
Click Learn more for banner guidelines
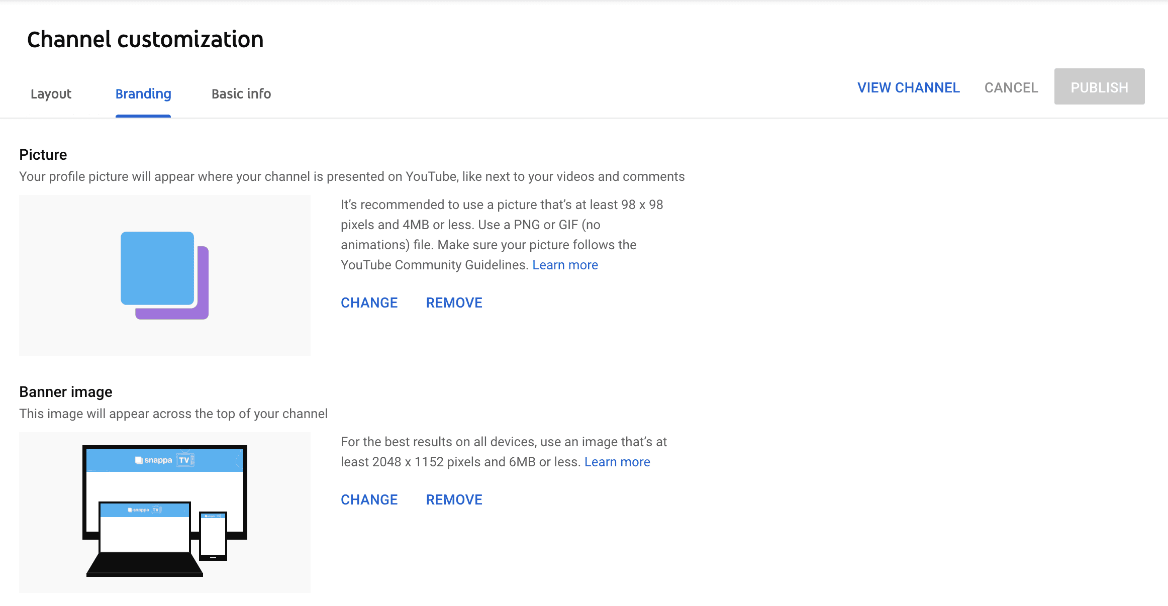[x=618, y=462]
